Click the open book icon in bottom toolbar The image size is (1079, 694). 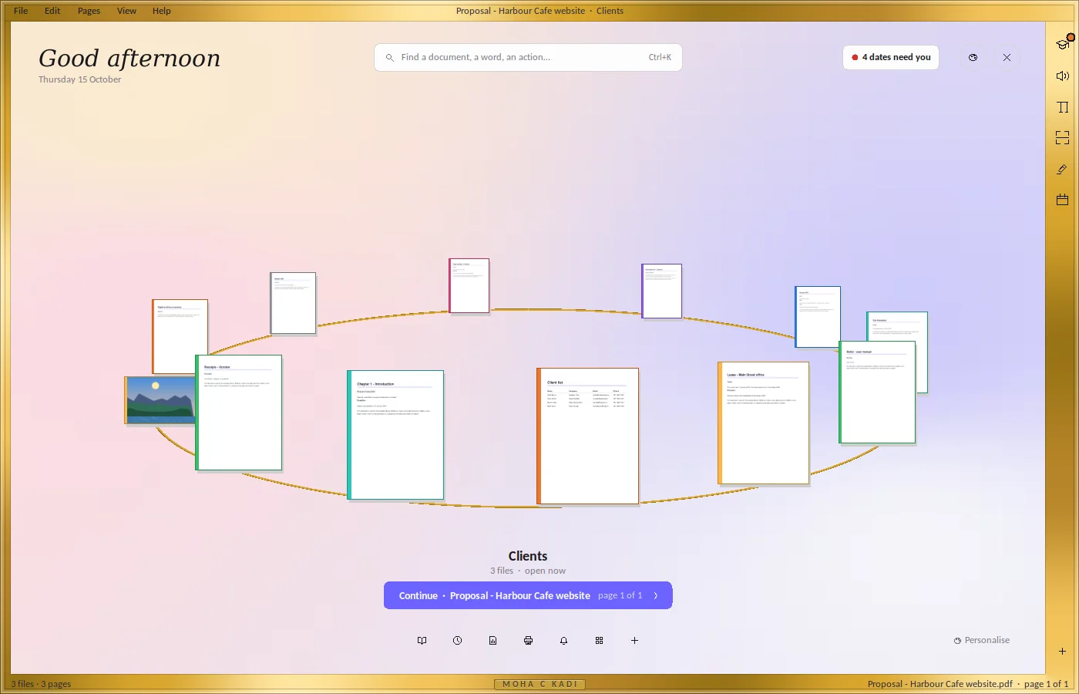[422, 641]
